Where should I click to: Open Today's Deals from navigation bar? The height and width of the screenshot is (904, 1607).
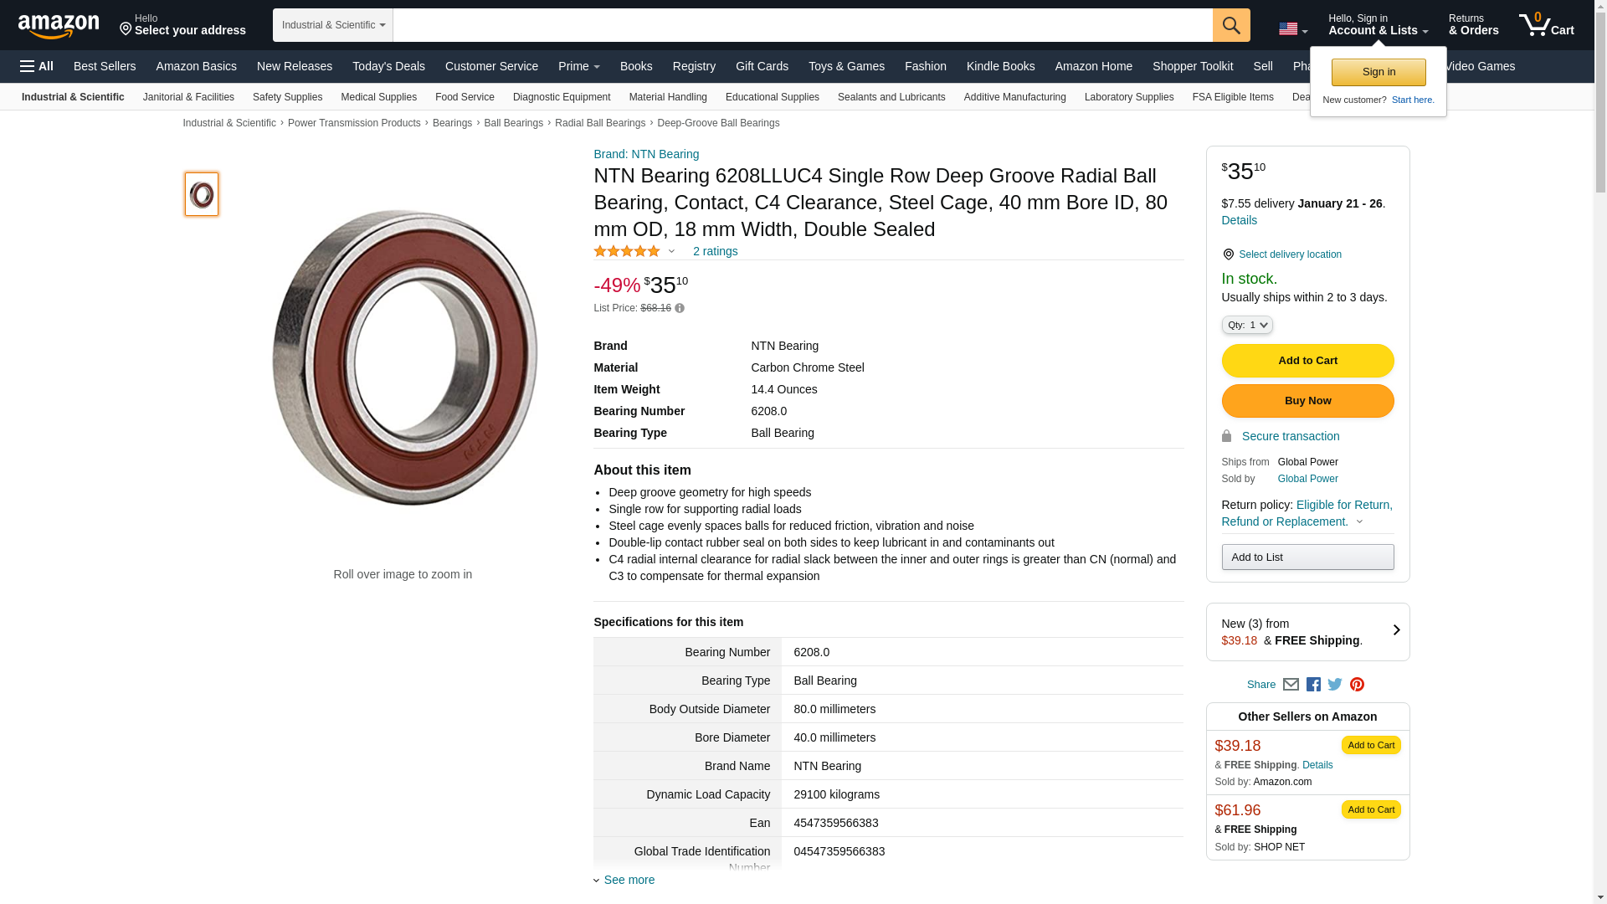[388, 66]
